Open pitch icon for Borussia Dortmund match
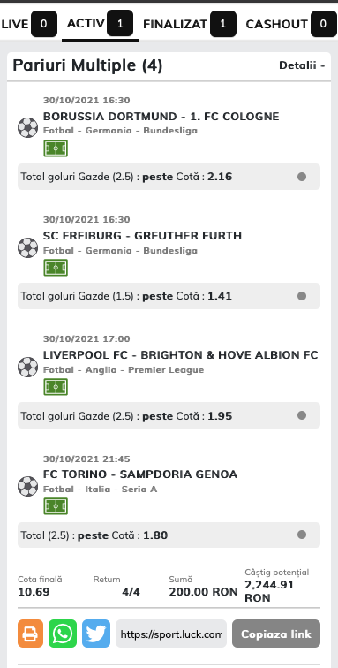 click(x=56, y=148)
